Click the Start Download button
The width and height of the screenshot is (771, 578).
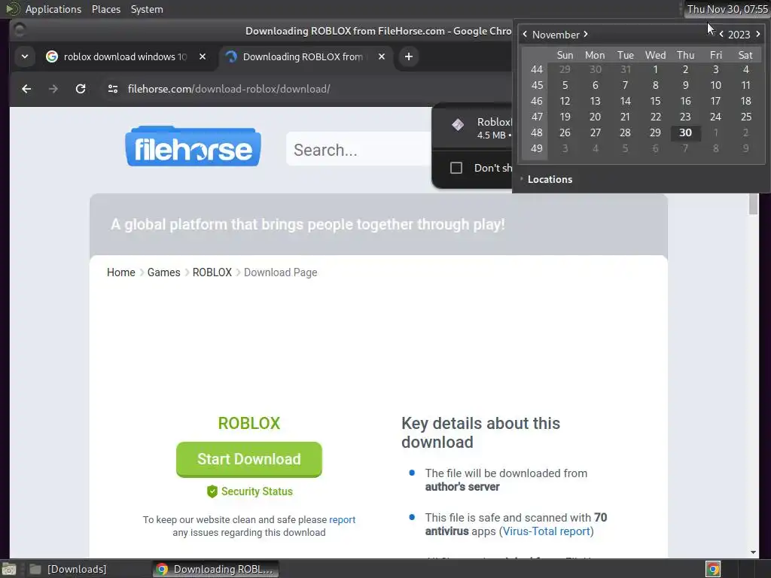point(249,459)
